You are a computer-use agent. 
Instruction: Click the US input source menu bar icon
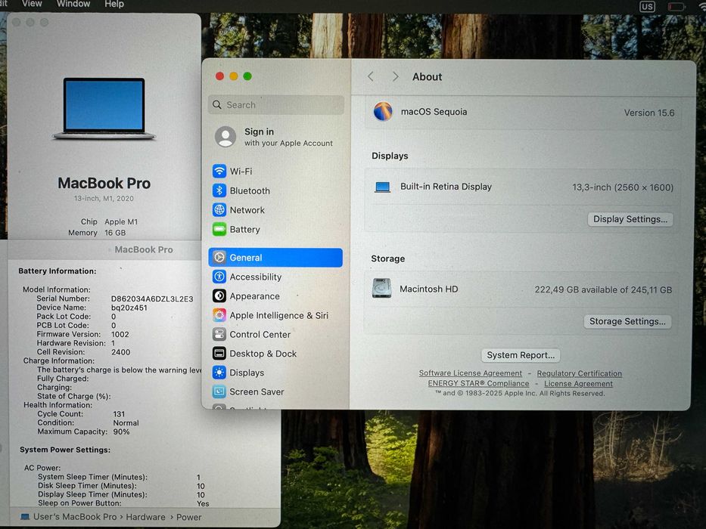(x=647, y=7)
